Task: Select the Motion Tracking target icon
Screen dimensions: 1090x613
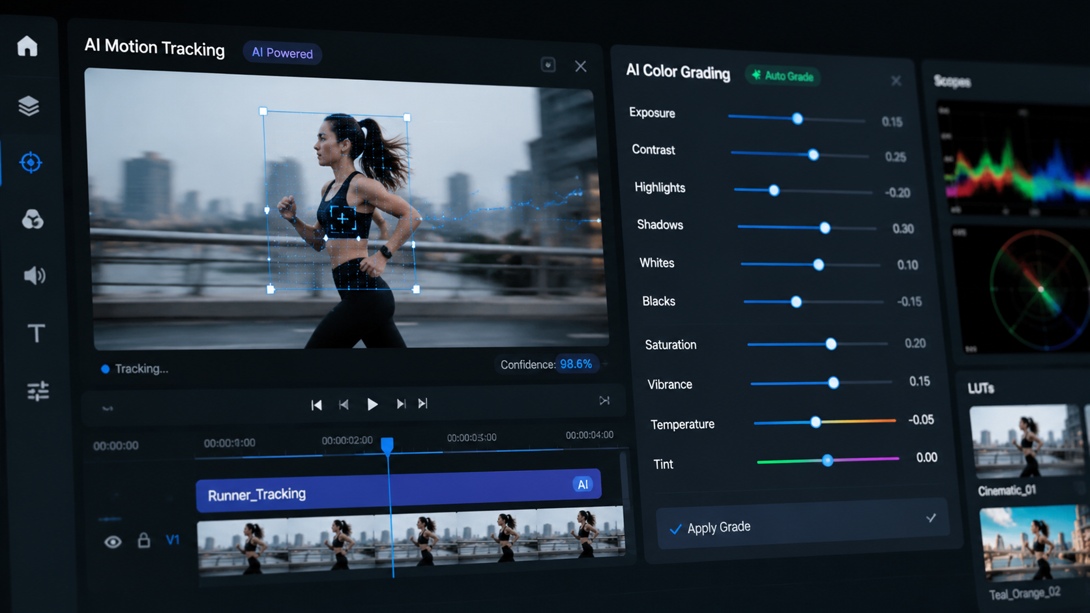Action: 31,162
